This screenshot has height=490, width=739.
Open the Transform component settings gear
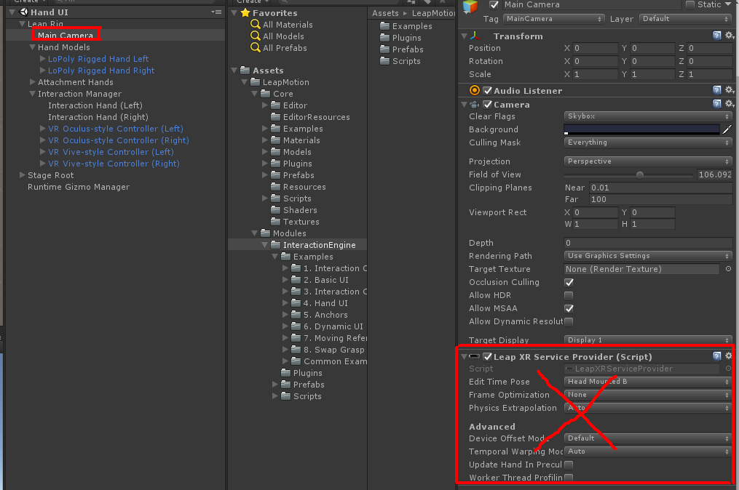[x=728, y=34]
